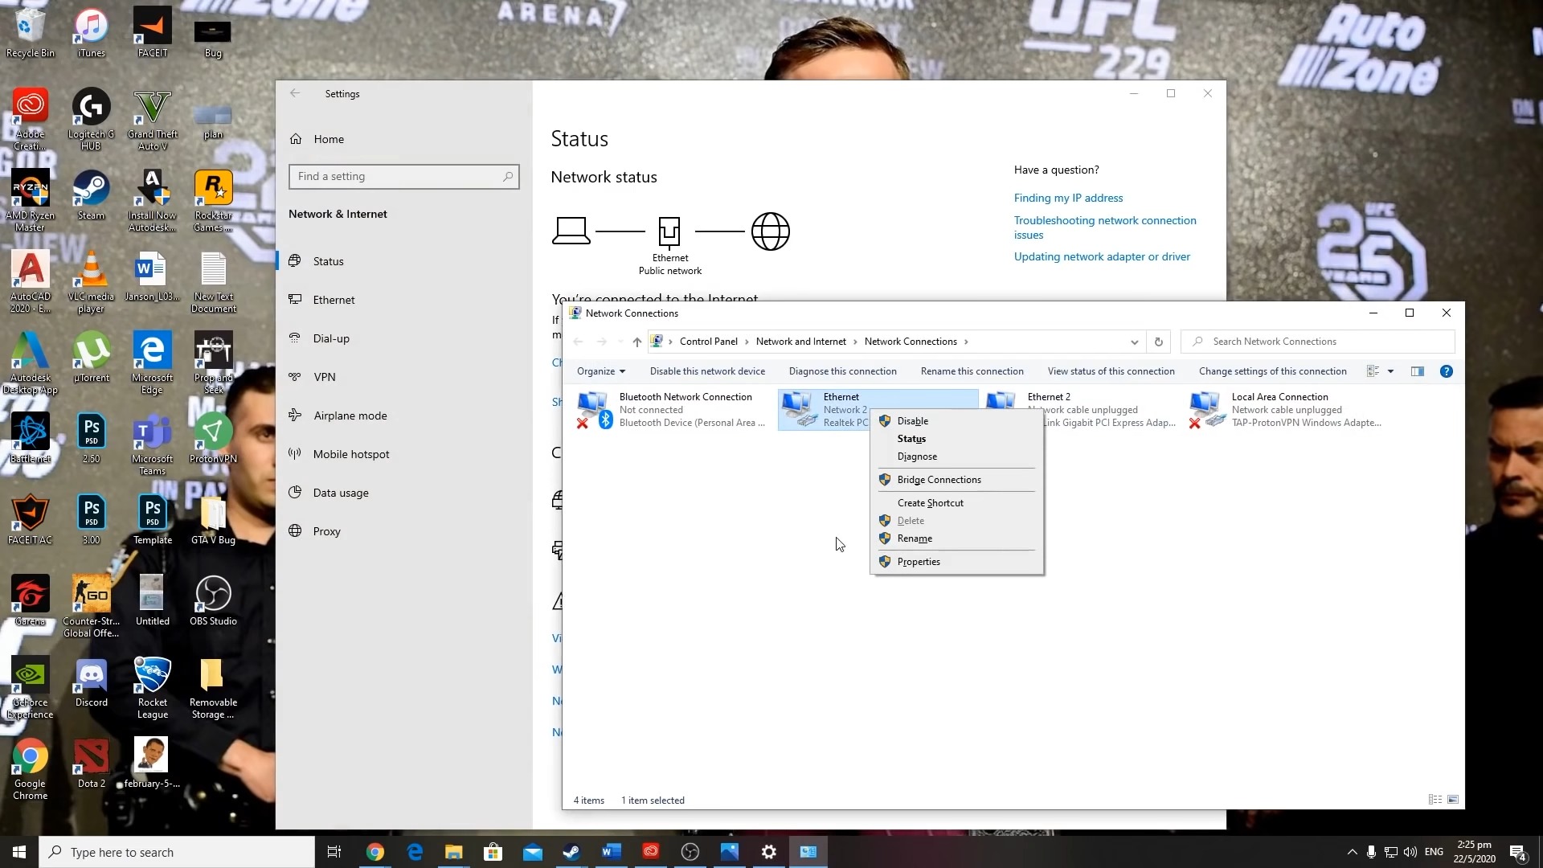Choose Bridge Connections menu entry
Viewport: 1543px width, 868px height.
[939, 480]
